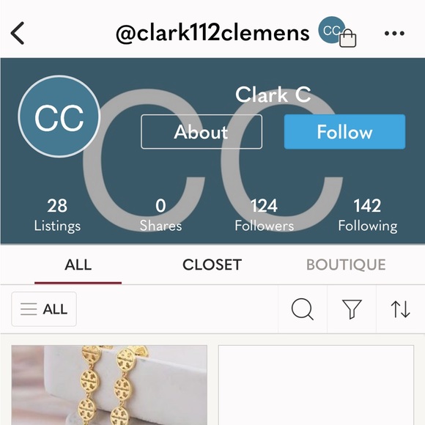View the 28 Listings count

[x=57, y=215]
